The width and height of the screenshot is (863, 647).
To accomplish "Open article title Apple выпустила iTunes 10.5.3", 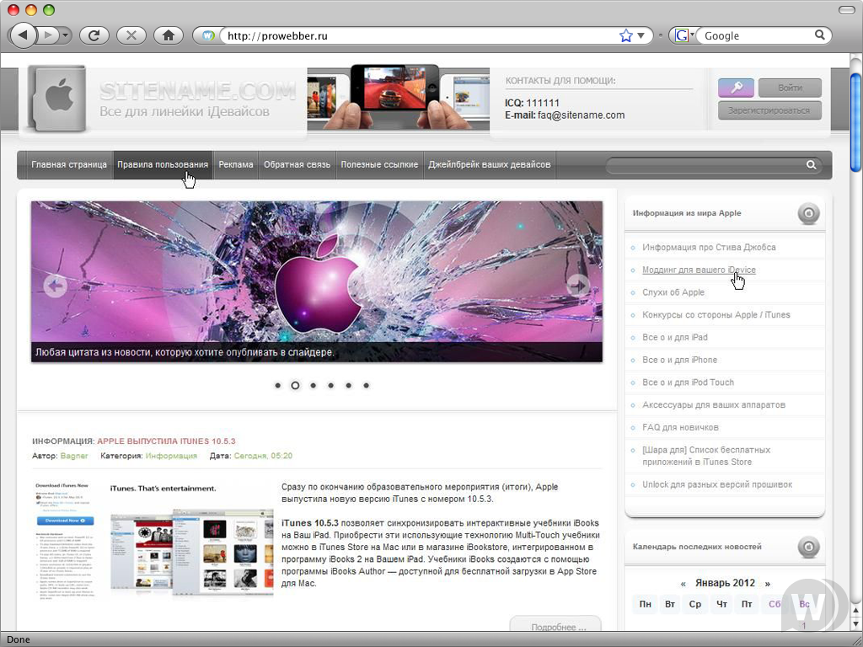I will pyautogui.click(x=166, y=441).
